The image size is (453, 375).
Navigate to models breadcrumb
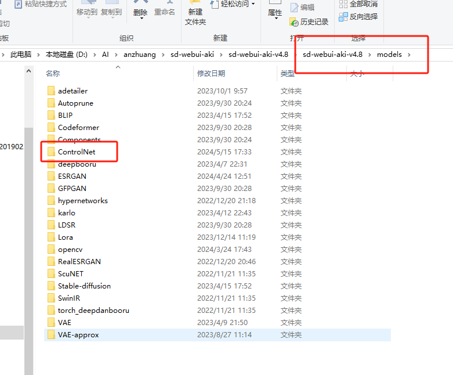click(x=389, y=55)
